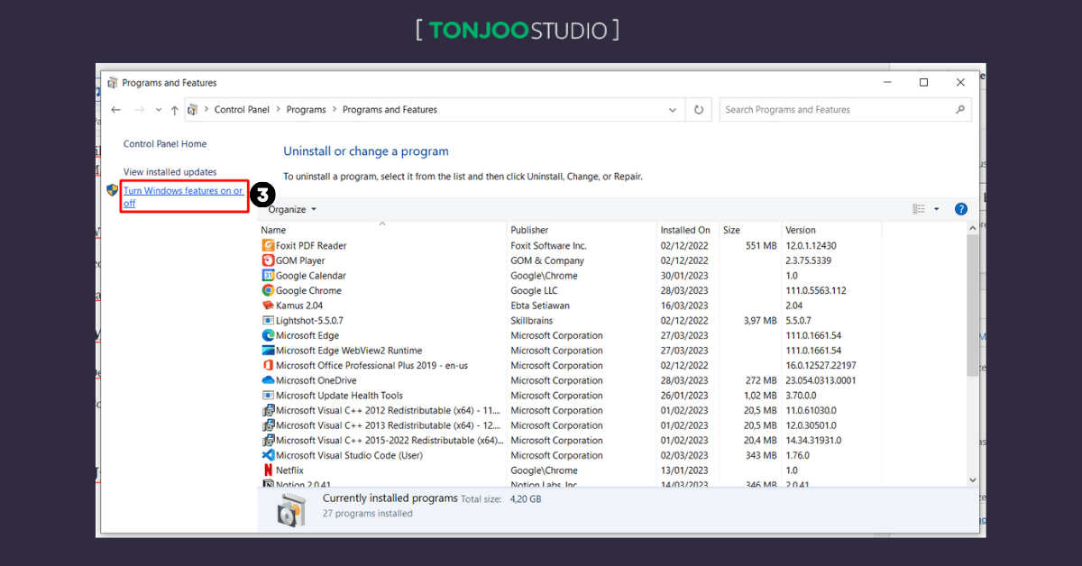1082x566 pixels.
Task: Open Help via the blue question mark icon
Action: click(x=960, y=208)
